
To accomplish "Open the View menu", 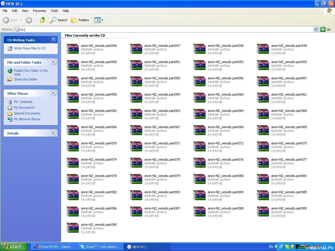I will click(25, 11).
